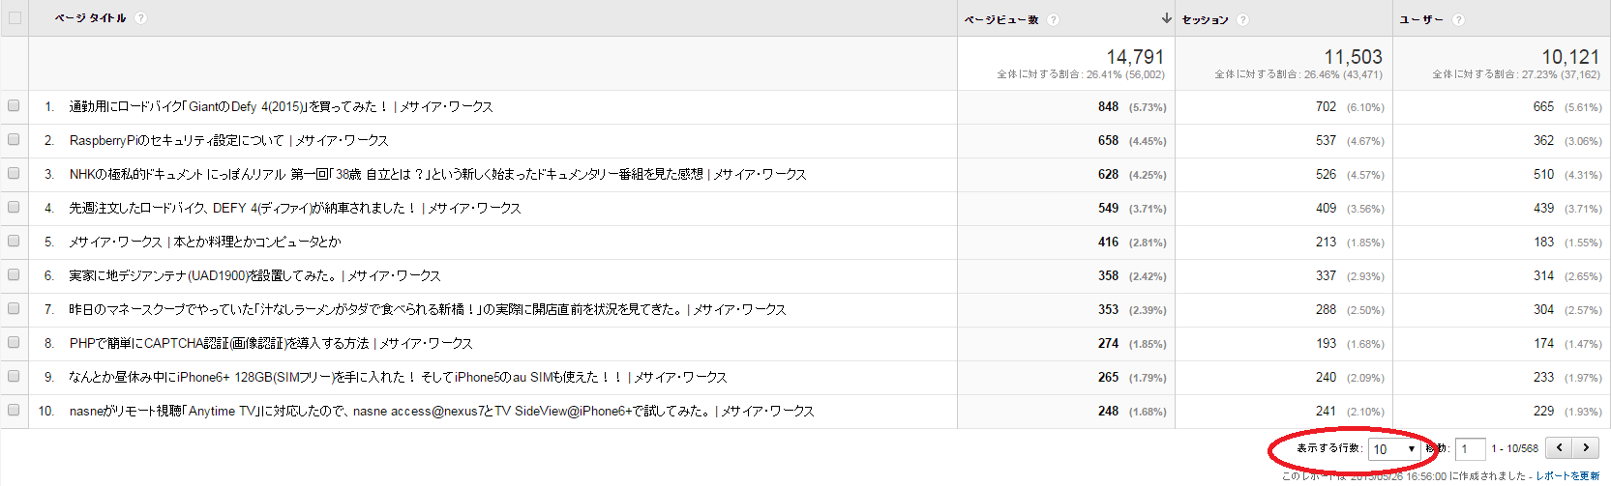Screen dimensions: 1611x486
Task: Check the box for row 5 メサイア・ワークス
Action: (x=14, y=242)
